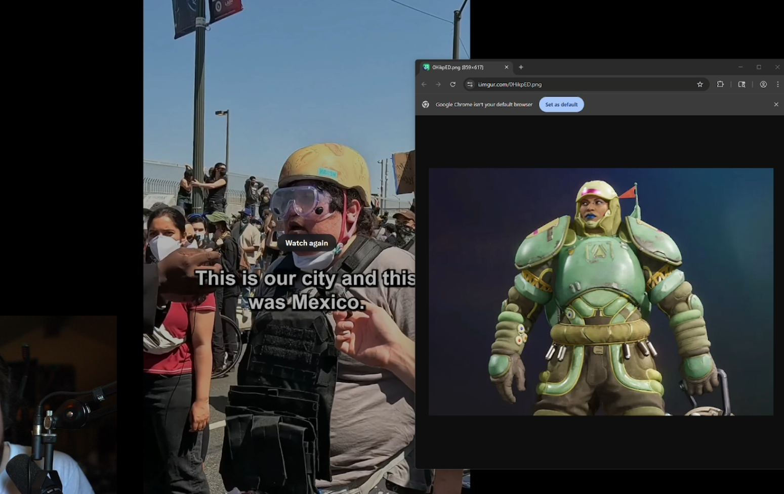The width and height of the screenshot is (784, 494).
Task: Go back in Chrome history
Action: click(424, 84)
